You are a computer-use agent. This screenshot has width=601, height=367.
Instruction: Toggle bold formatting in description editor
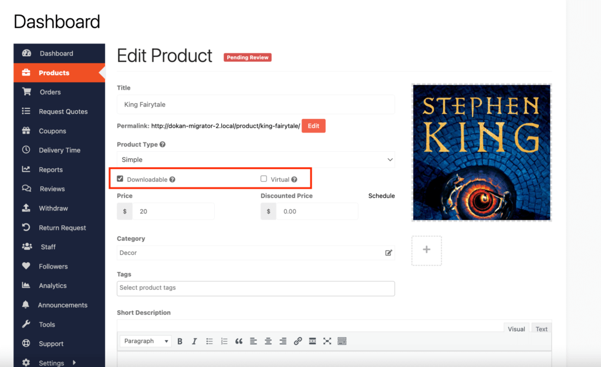pyautogui.click(x=180, y=341)
